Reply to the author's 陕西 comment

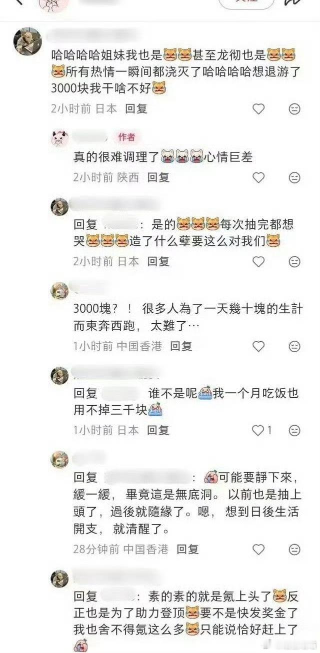click(158, 177)
